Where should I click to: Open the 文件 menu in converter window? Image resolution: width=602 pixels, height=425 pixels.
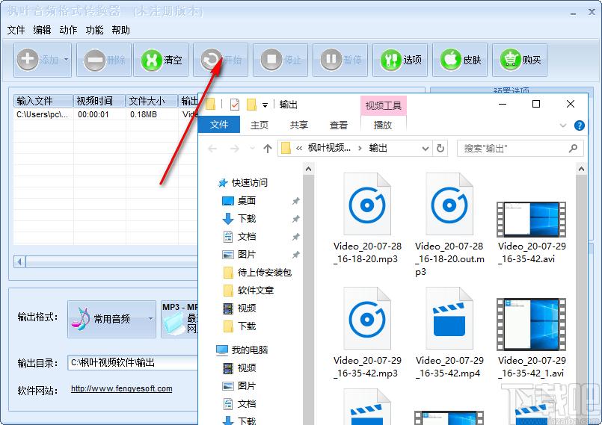point(16,30)
